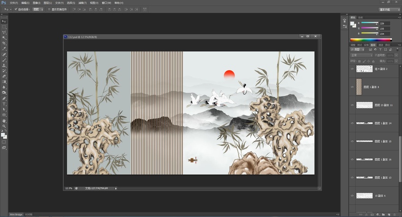Select the Pen tool
This screenshot has width=402, height=217.
point(4,99)
